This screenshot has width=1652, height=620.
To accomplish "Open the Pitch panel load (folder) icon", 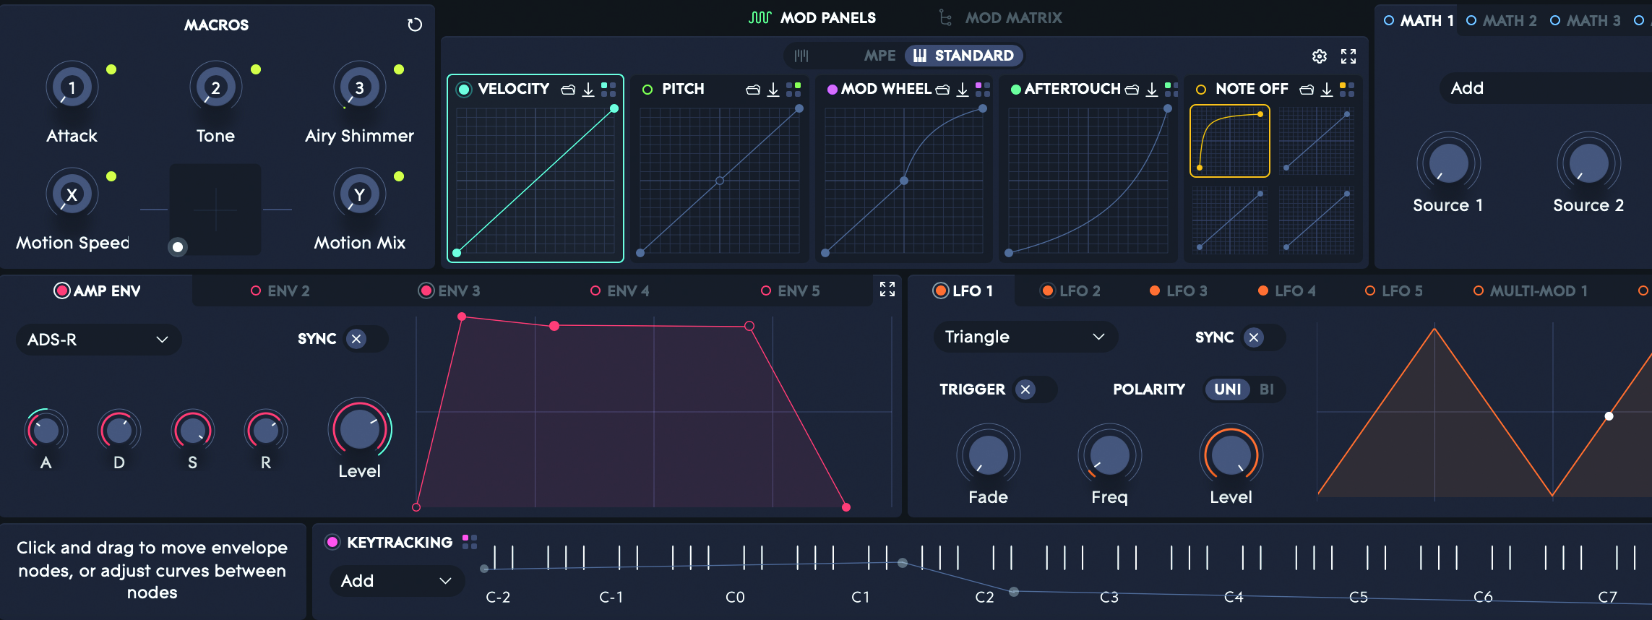I will 753,90.
